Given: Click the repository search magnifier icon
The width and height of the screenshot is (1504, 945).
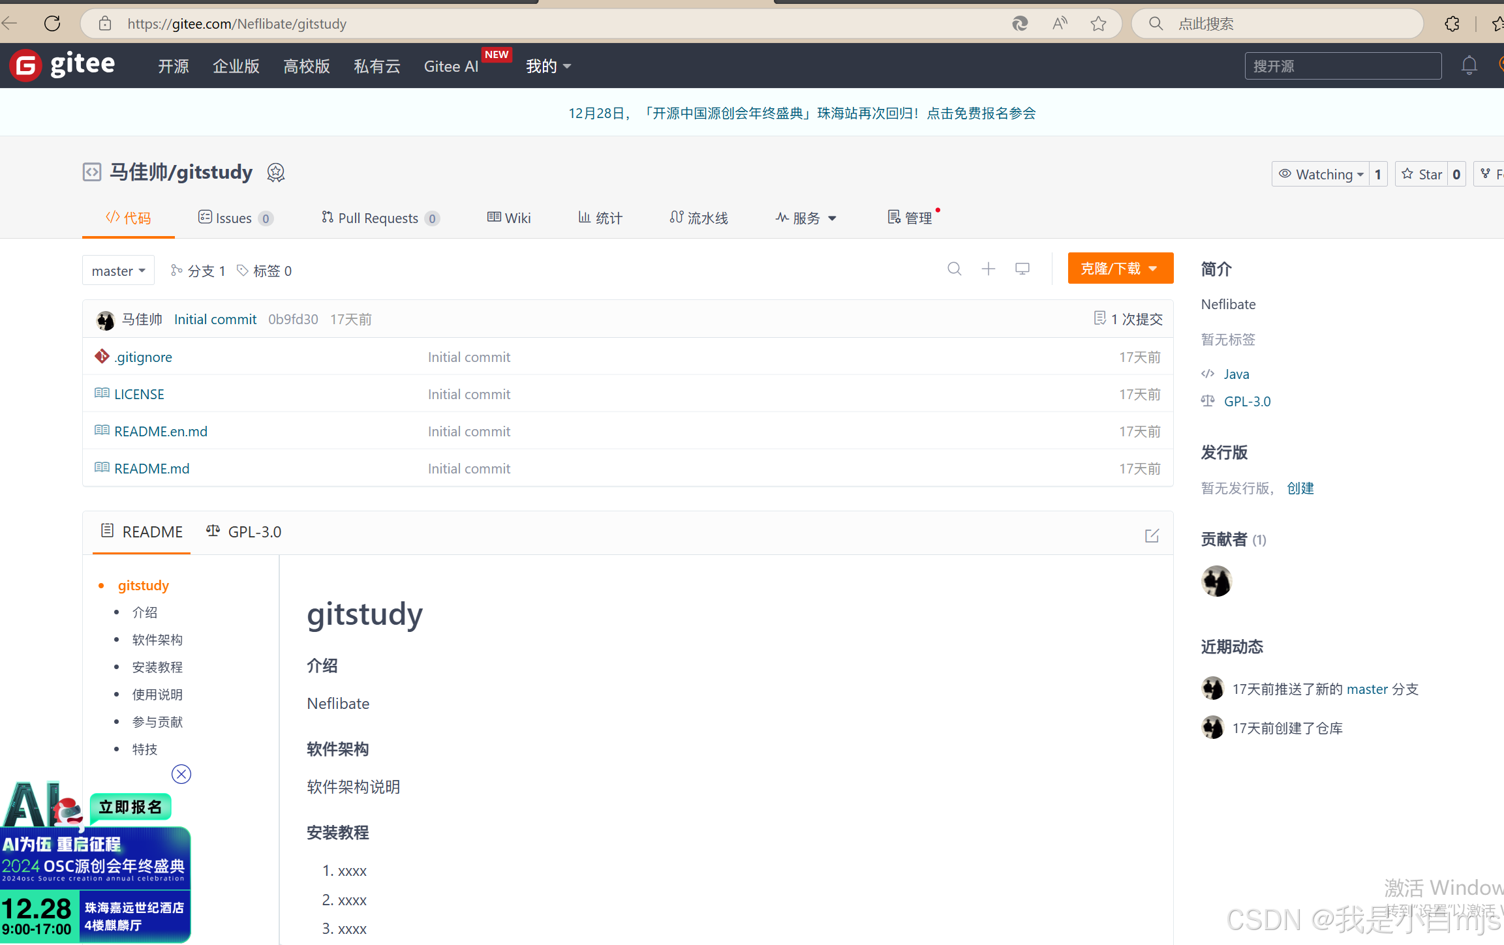Looking at the screenshot, I should pyautogui.click(x=954, y=269).
